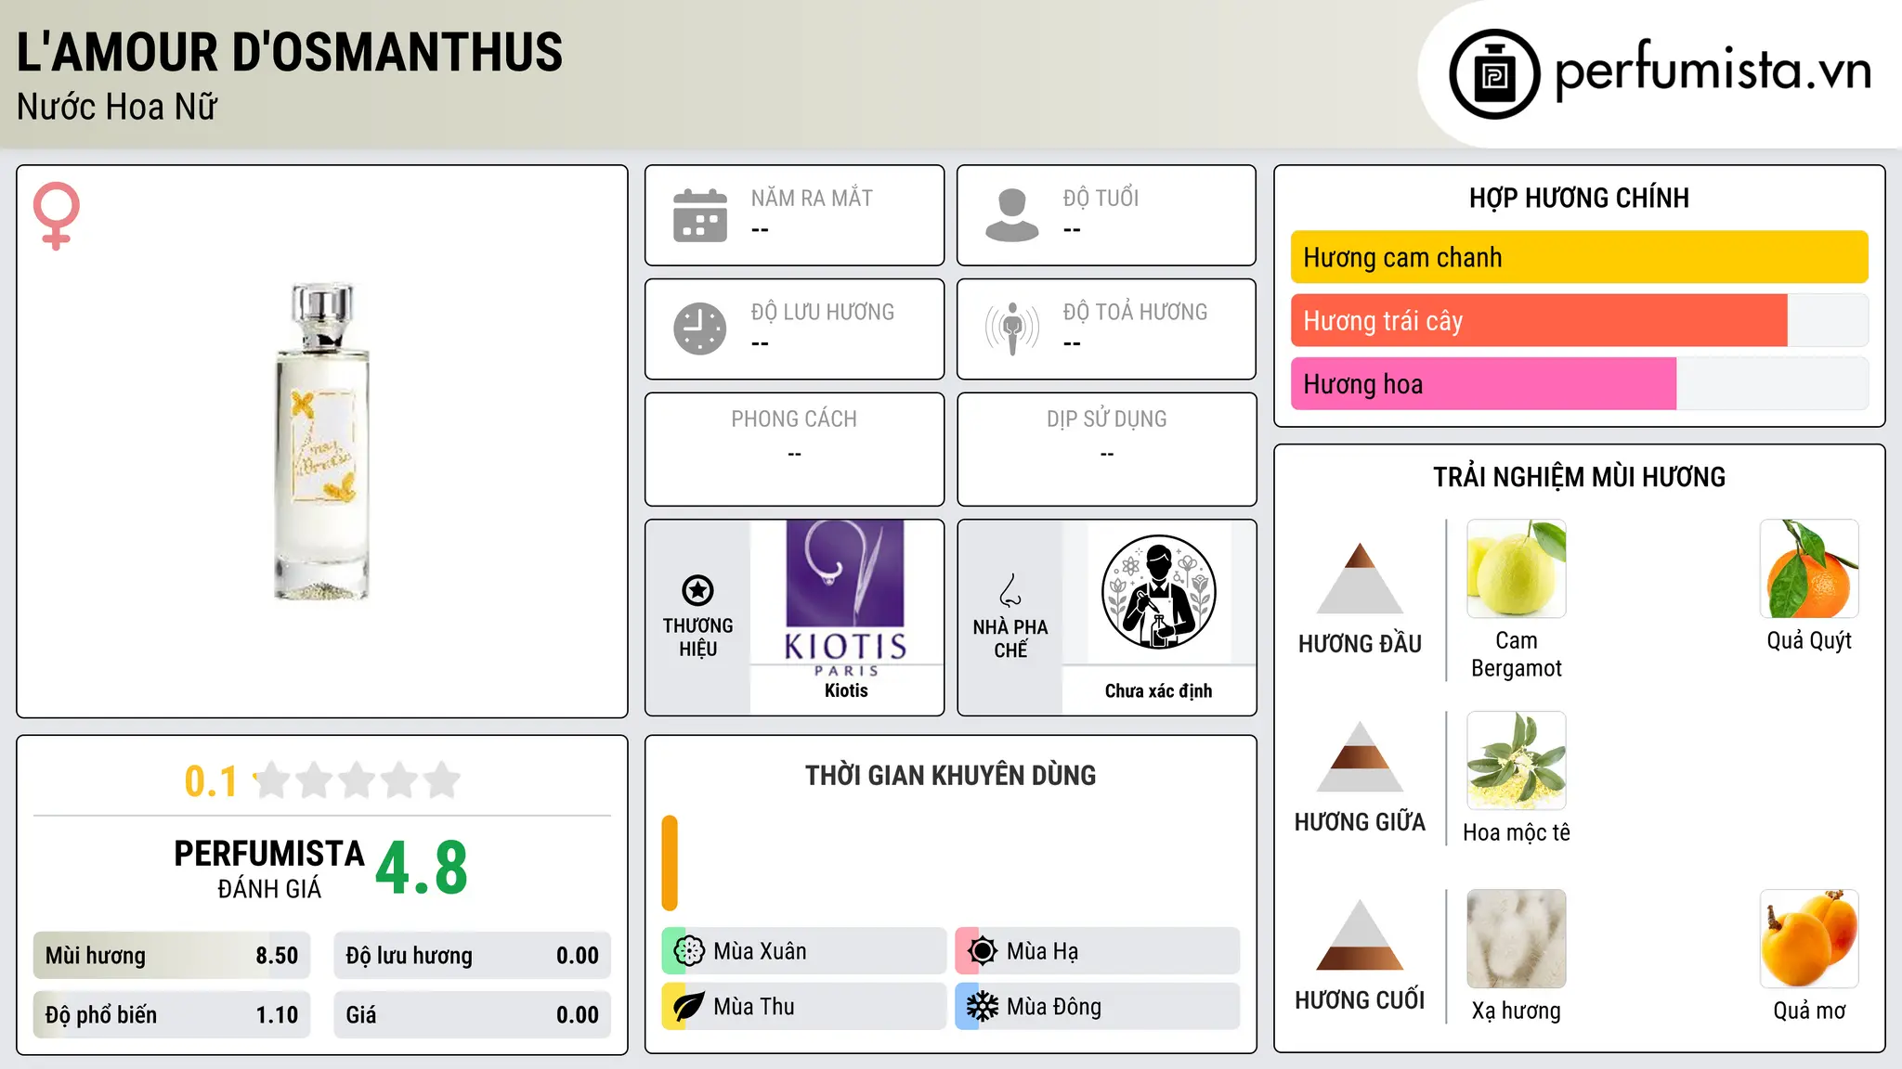Click the Nước Hoa Nữ subtitle

click(x=117, y=107)
